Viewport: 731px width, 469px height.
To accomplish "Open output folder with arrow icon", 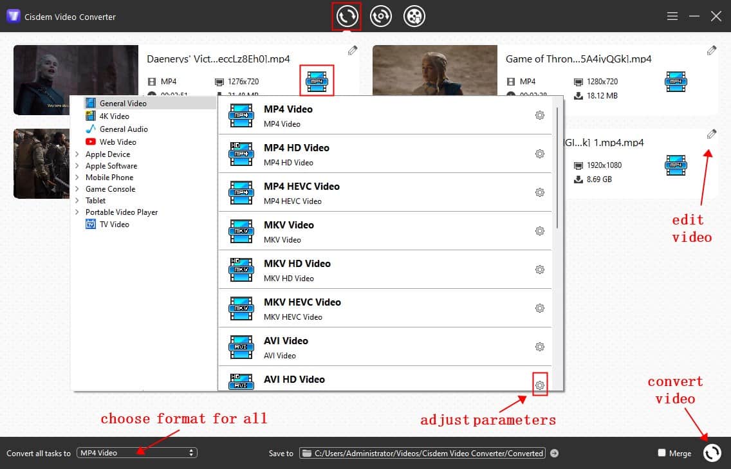I will (x=554, y=453).
